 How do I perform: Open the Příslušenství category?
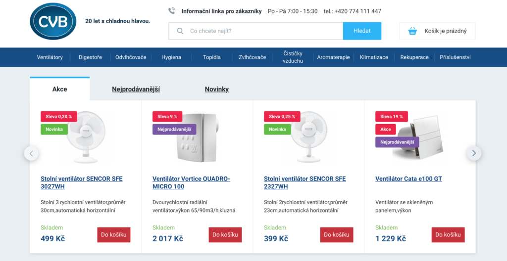tap(455, 57)
